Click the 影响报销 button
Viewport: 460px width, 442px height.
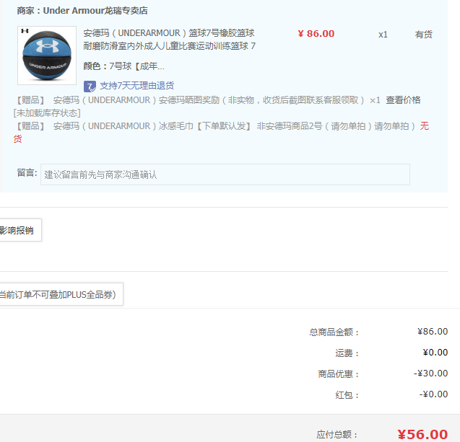click(20, 230)
